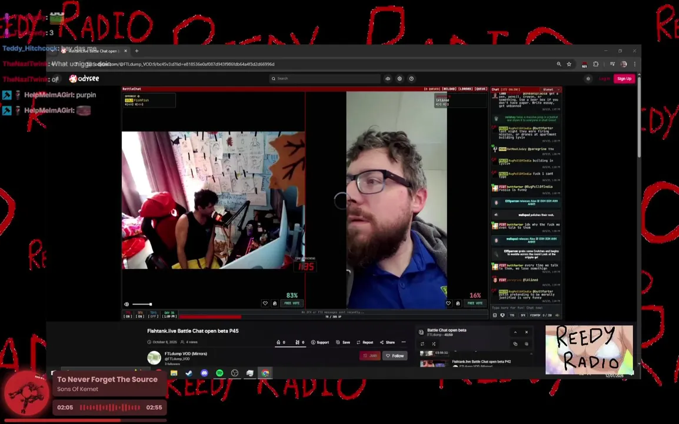Click the FTLdump VOD channel avatar
This screenshot has height=424, width=679.
(x=154, y=357)
